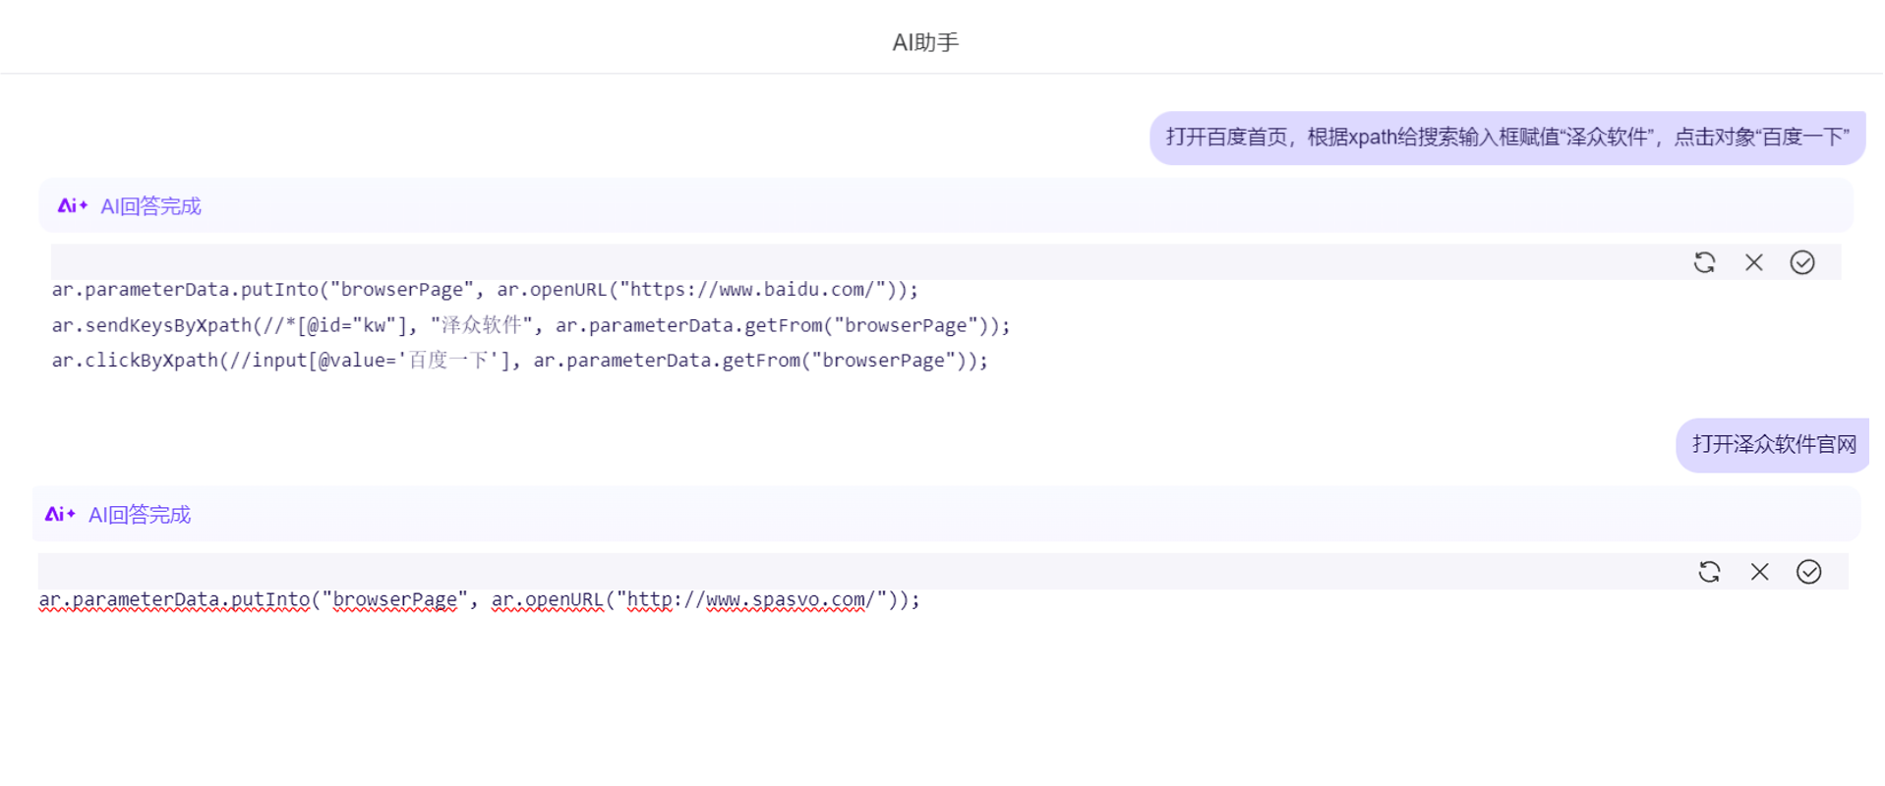Click 'AI回答完成' status above the Baidu code
Image resolution: width=1885 pixels, height=786 pixels.
(x=150, y=206)
